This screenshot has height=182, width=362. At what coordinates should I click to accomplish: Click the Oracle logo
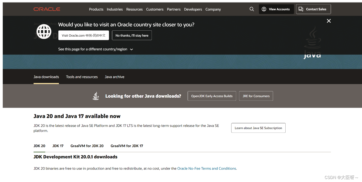[47, 9]
